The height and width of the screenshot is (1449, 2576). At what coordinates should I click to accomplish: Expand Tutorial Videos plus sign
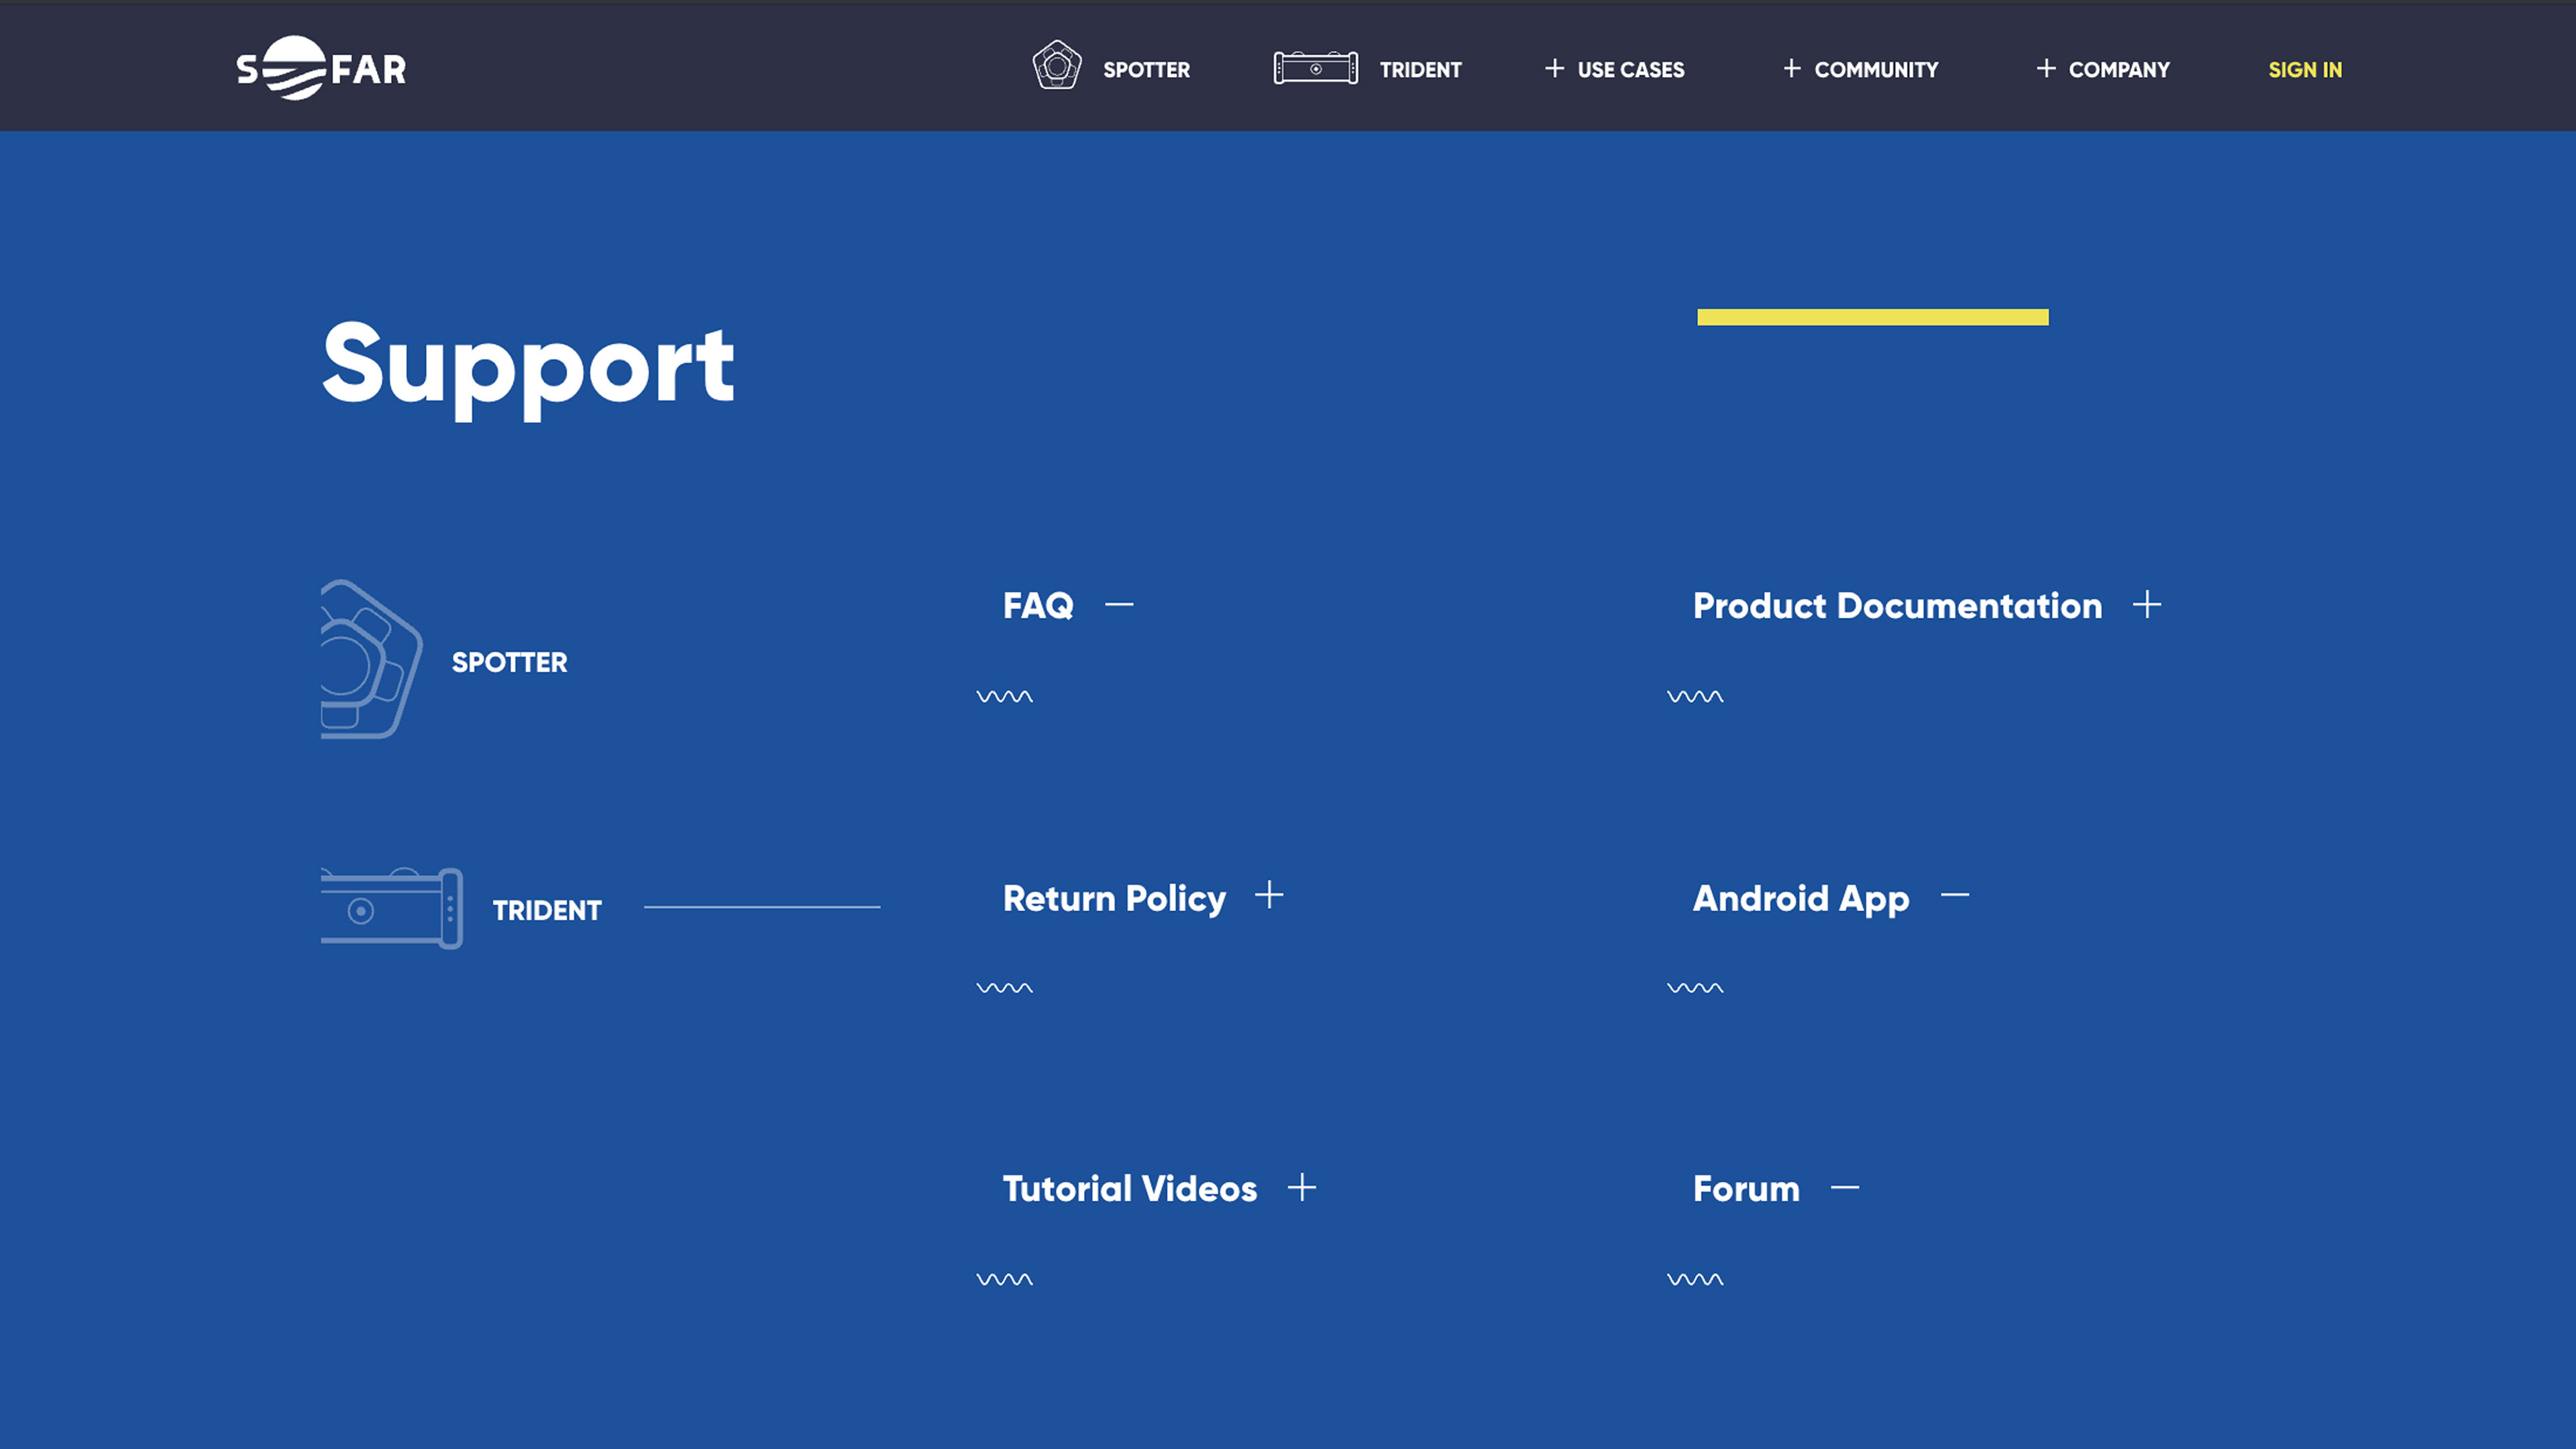tap(1301, 1188)
